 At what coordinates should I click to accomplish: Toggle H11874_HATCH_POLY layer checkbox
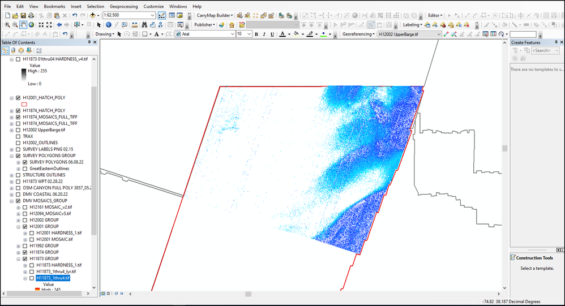[18, 110]
